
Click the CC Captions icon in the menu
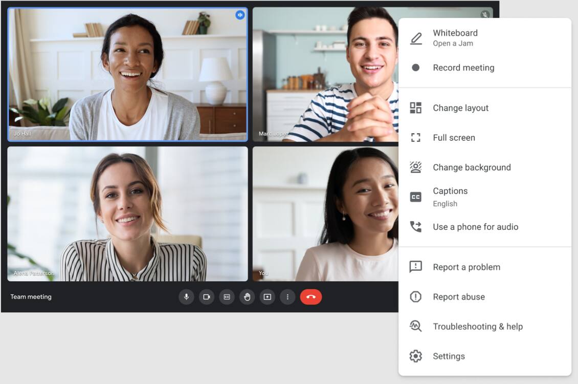pos(415,197)
